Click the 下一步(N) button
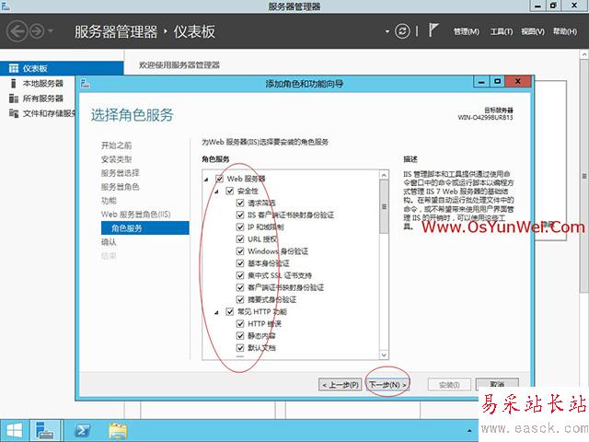Image resolution: width=589 pixels, height=442 pixels. 387,385
